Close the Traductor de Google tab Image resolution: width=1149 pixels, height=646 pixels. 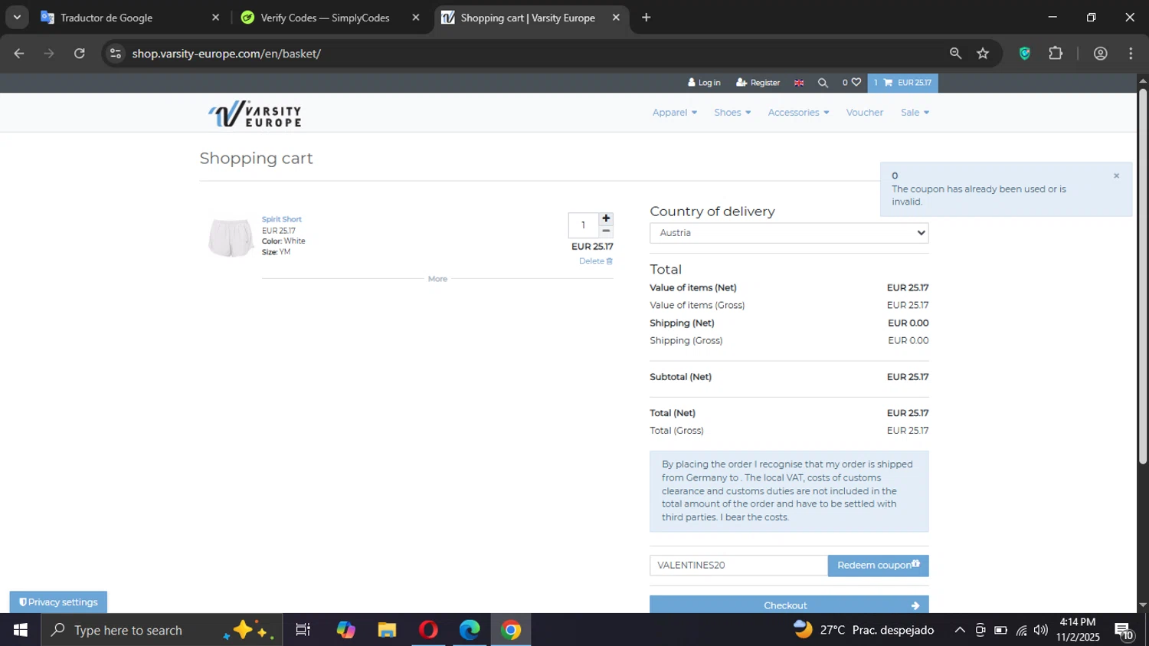215,18
